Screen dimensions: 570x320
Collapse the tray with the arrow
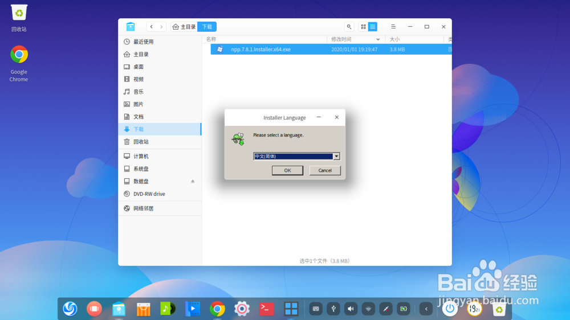[x=426, y=309]
